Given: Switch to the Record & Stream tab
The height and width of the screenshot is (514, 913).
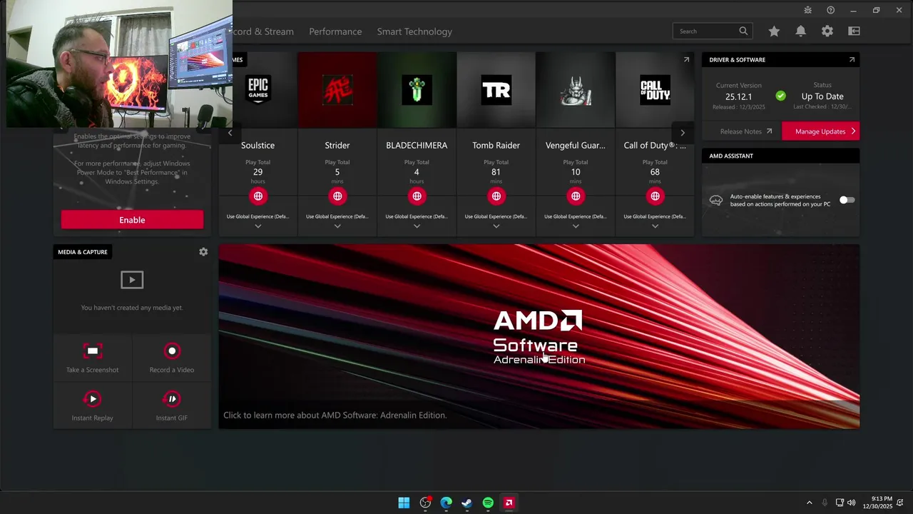Looking at the screenshot, I should pos(263,31).
